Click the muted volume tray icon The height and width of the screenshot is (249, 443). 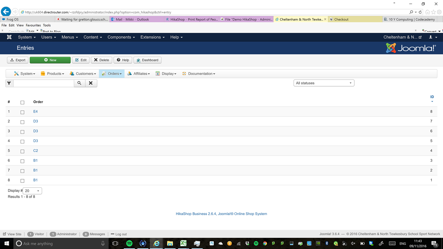click(353, 243)
